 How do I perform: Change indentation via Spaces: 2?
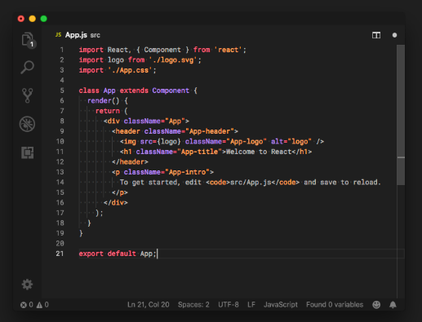pos(193,305)
